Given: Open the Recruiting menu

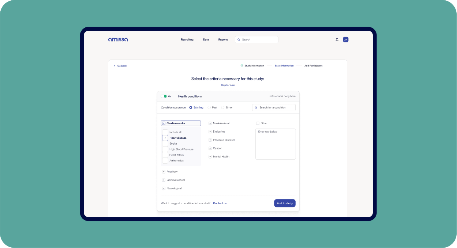Looking at the screenshot, I should pos(187,39).
